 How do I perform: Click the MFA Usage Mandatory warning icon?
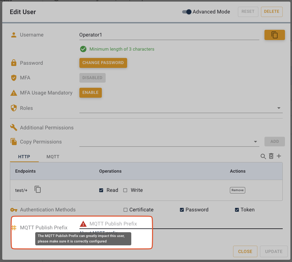(x=14, y=93)
